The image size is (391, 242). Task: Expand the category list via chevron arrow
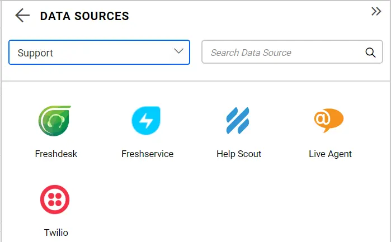[x=179, y=51]
